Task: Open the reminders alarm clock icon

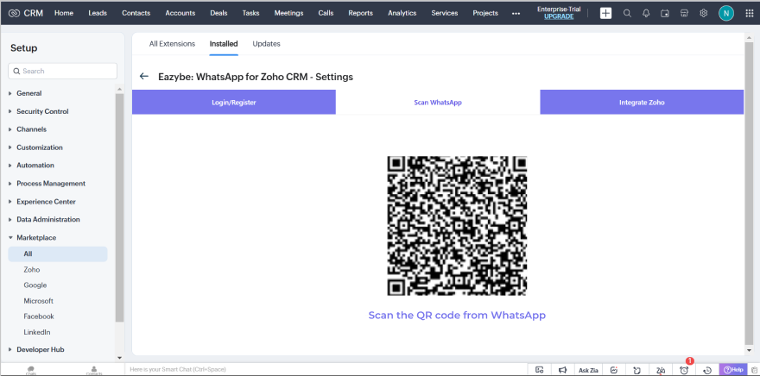Action: coord(684,370)
